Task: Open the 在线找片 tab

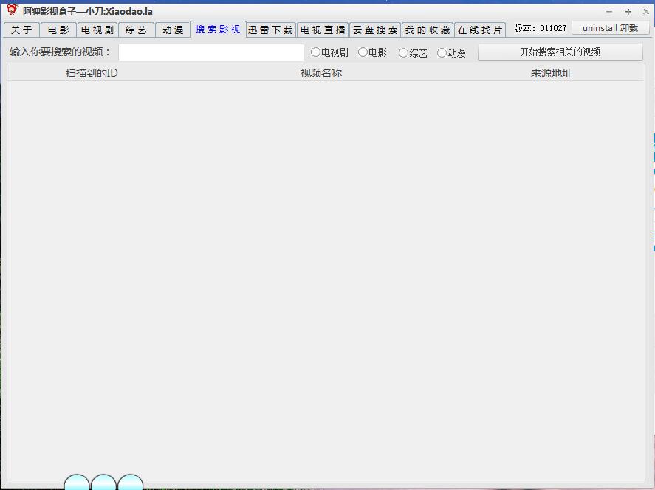Action: [480, 30]
